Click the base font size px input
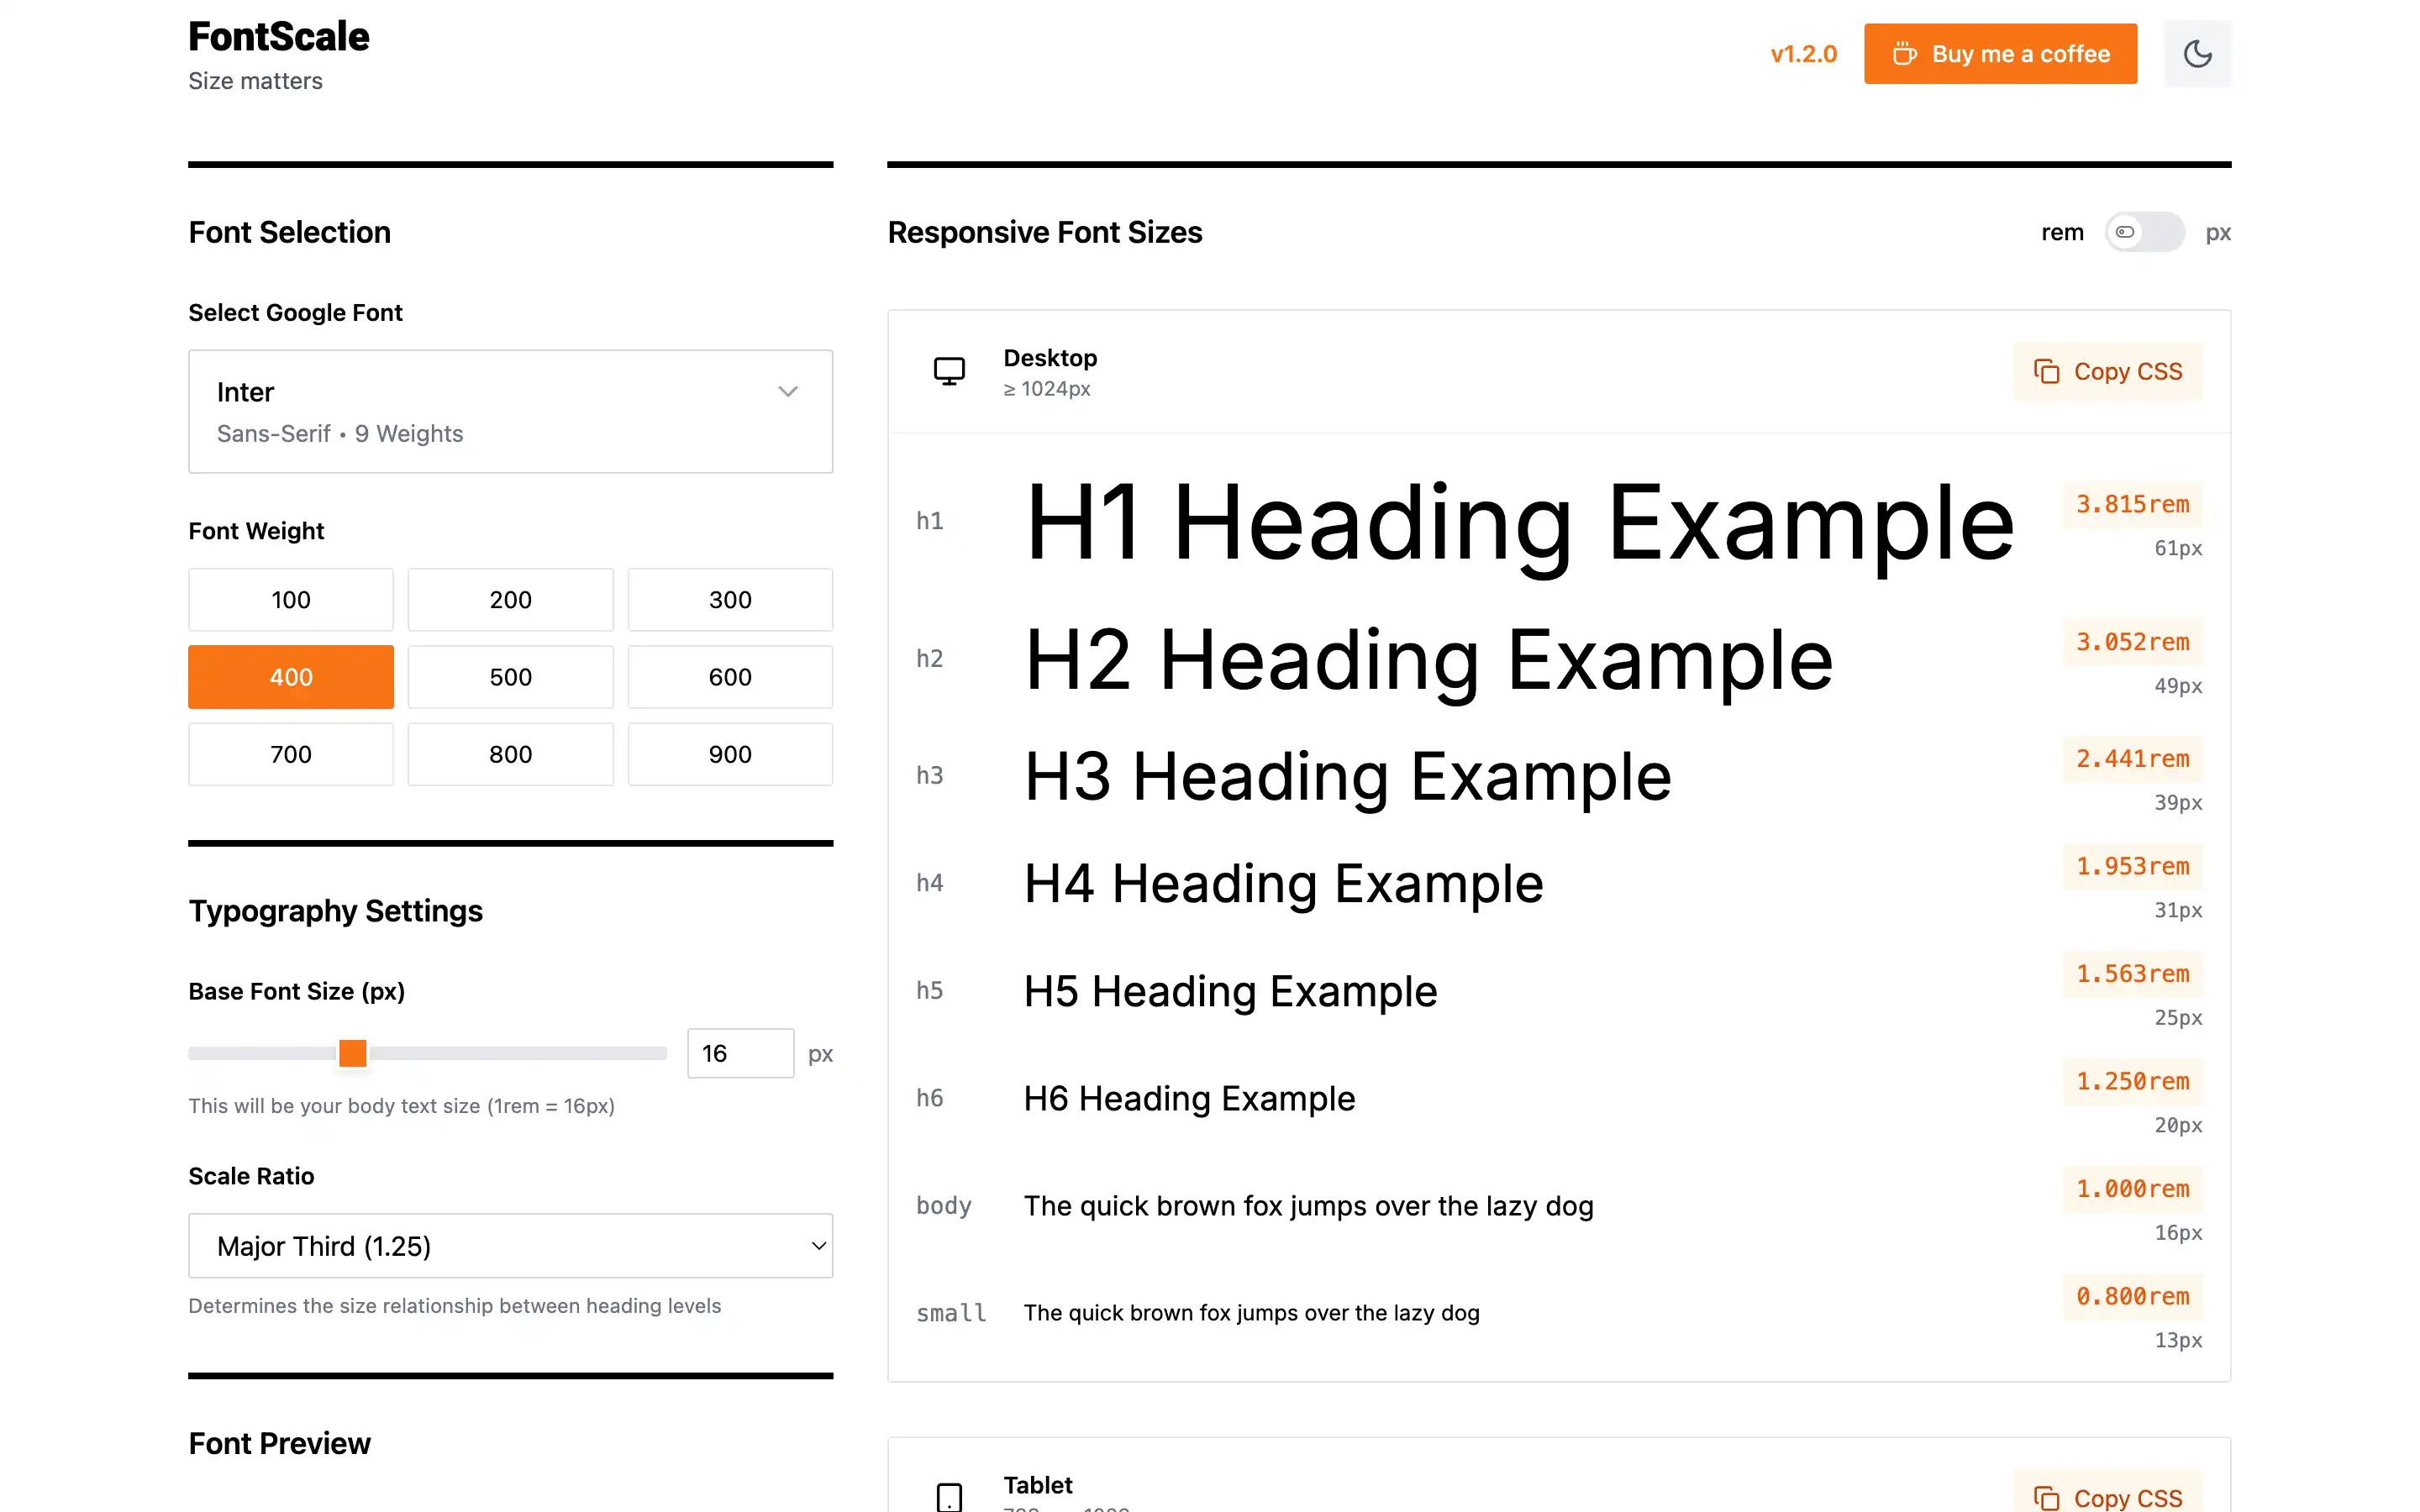Image resolution: width=2420 pixels, height=1512 pixels. [740, 1053]
